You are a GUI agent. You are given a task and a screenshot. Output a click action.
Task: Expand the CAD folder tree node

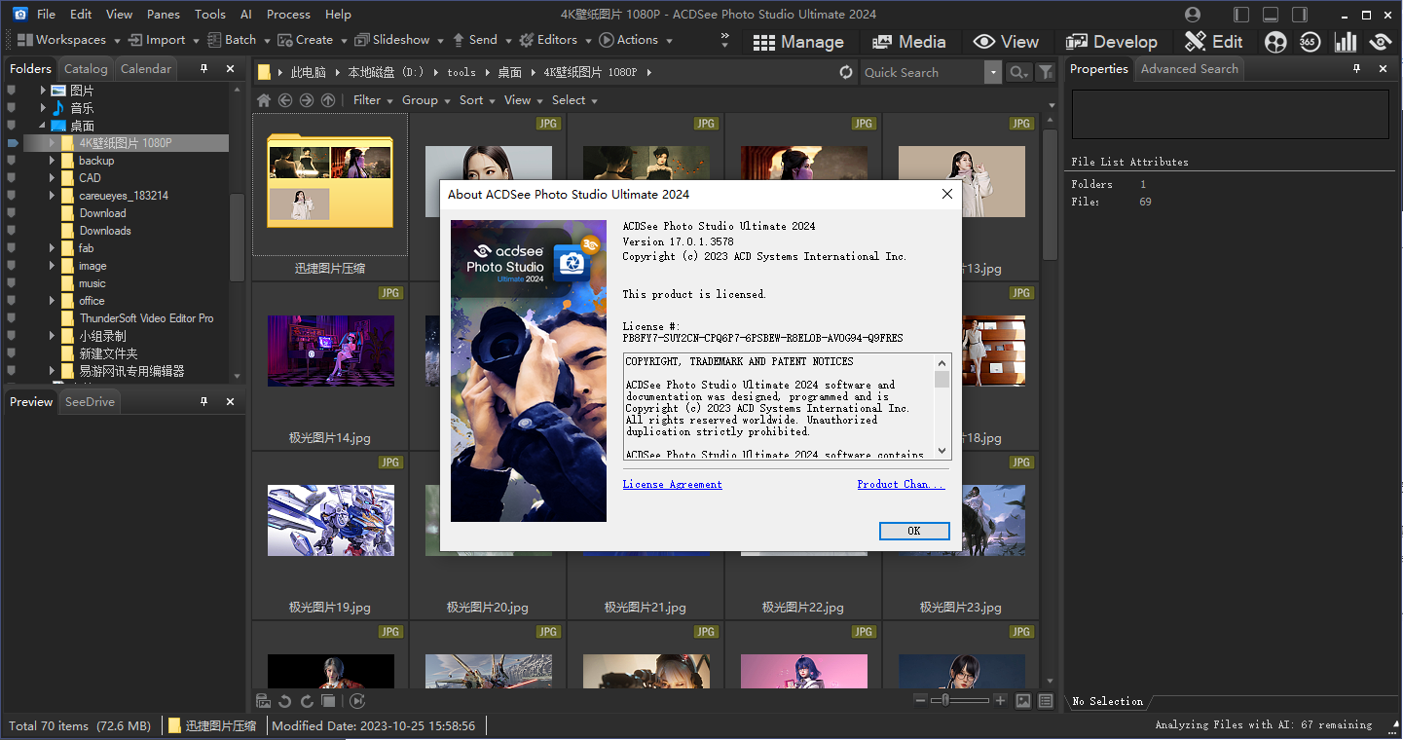(53, 178)
